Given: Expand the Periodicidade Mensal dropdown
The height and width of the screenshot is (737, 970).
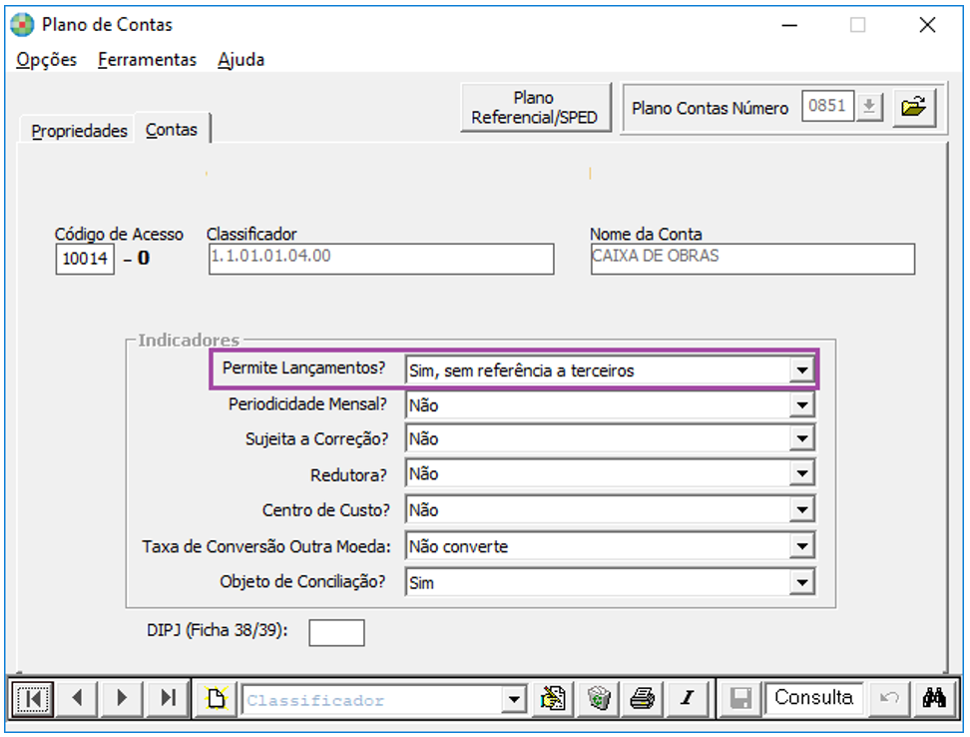Looking at the screenshot, I should (802, 405).
